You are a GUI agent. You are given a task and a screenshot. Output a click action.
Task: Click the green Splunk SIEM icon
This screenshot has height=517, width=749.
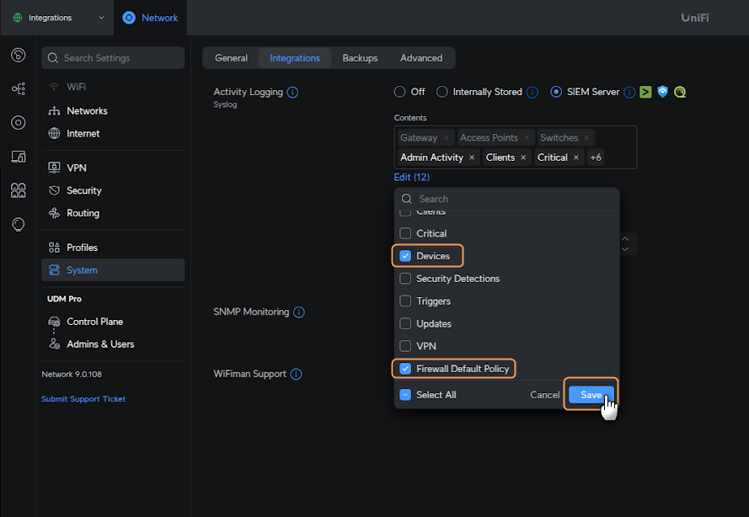pos(645,93)
